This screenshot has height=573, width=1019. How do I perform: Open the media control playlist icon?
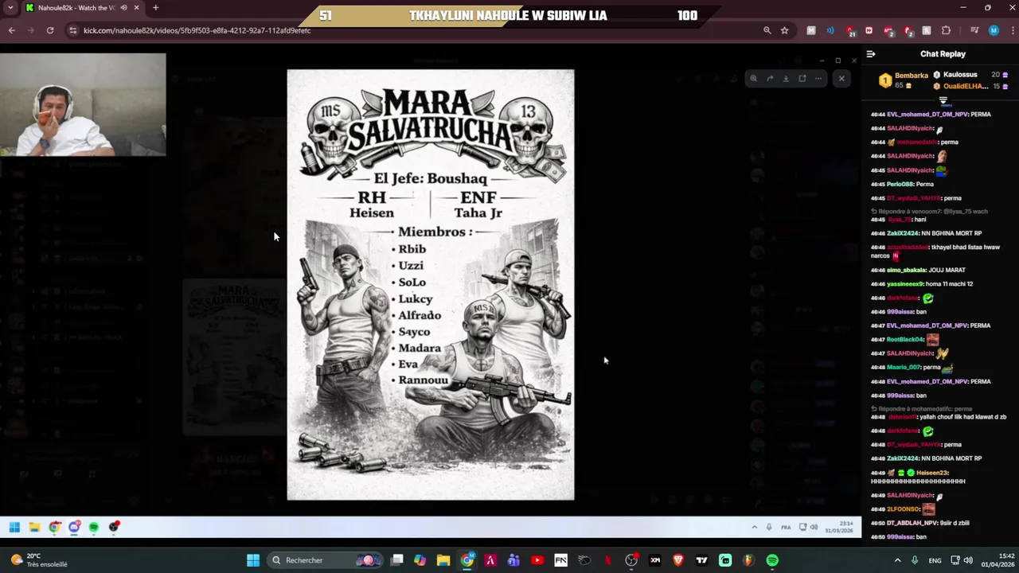click(974, 30)
